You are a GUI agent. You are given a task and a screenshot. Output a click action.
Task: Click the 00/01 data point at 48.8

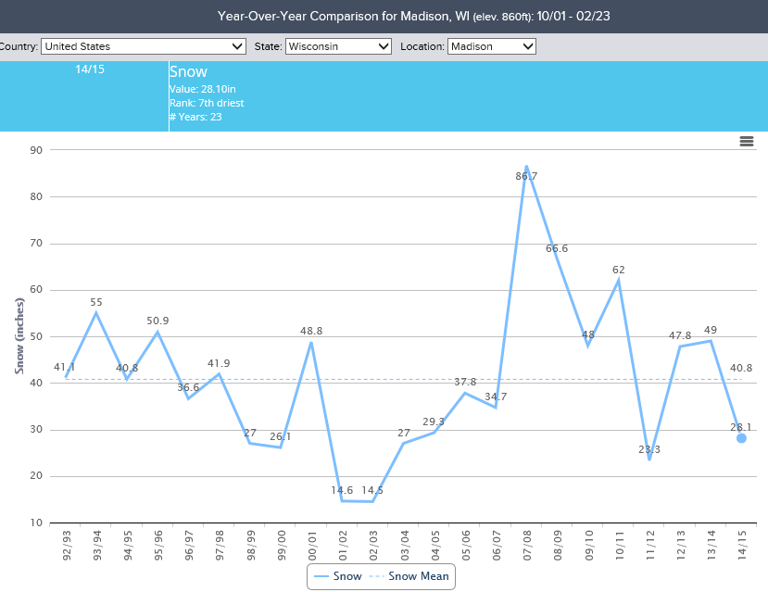pyautogui.click(x=311, y=344)
